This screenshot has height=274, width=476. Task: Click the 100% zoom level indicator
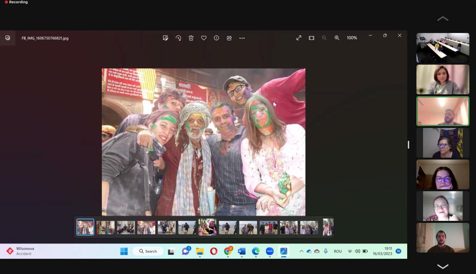click(352, 38)
